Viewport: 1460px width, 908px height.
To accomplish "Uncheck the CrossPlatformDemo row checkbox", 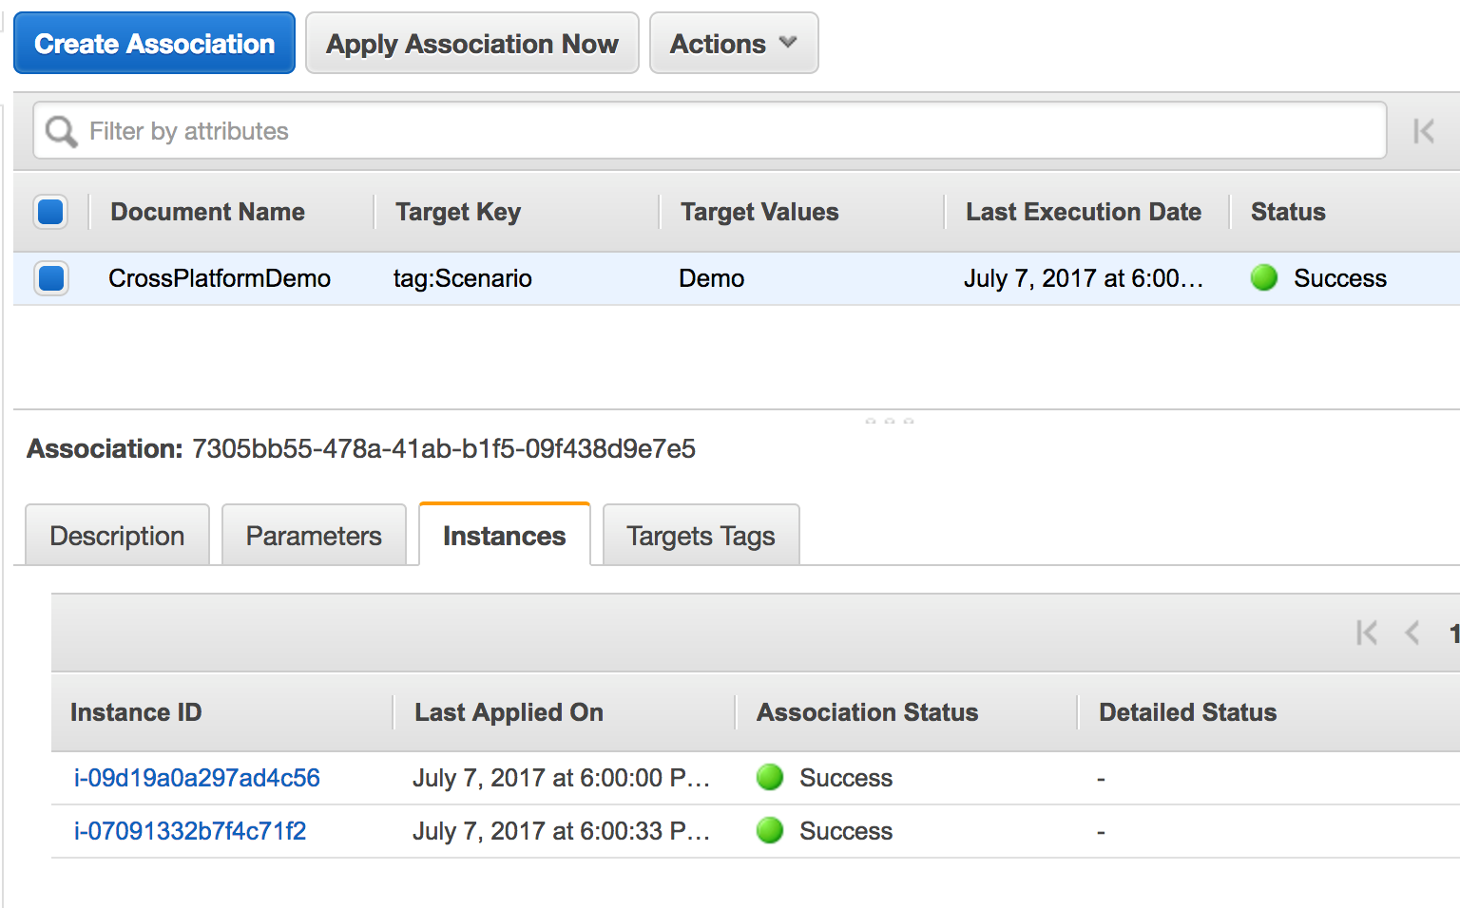I will coord(51,278).
